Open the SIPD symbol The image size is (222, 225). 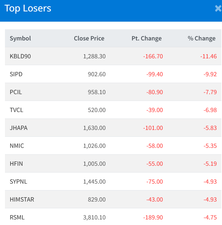point(16,74)
